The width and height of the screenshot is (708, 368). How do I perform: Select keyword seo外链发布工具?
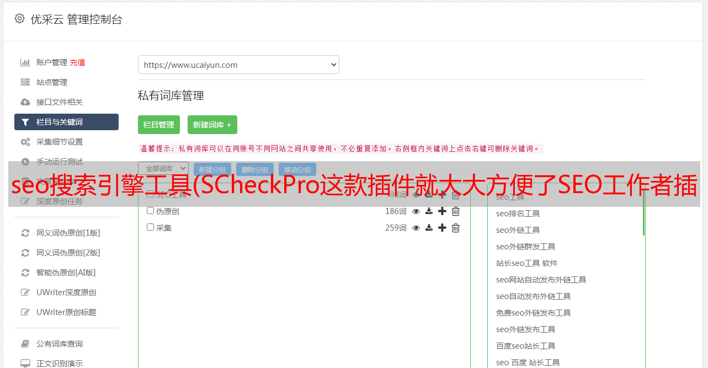(525, 329)
